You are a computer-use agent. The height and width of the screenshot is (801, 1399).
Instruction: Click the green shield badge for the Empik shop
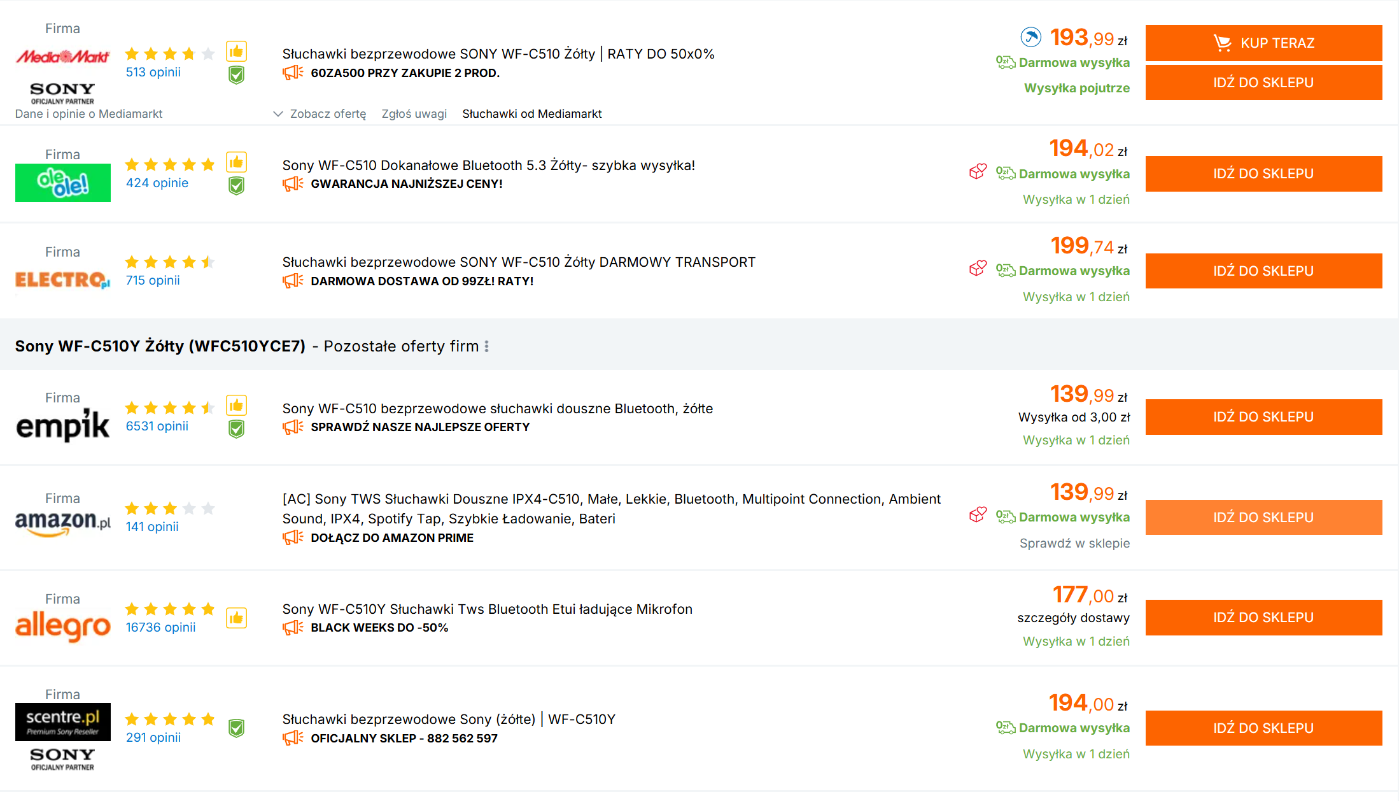236,429
